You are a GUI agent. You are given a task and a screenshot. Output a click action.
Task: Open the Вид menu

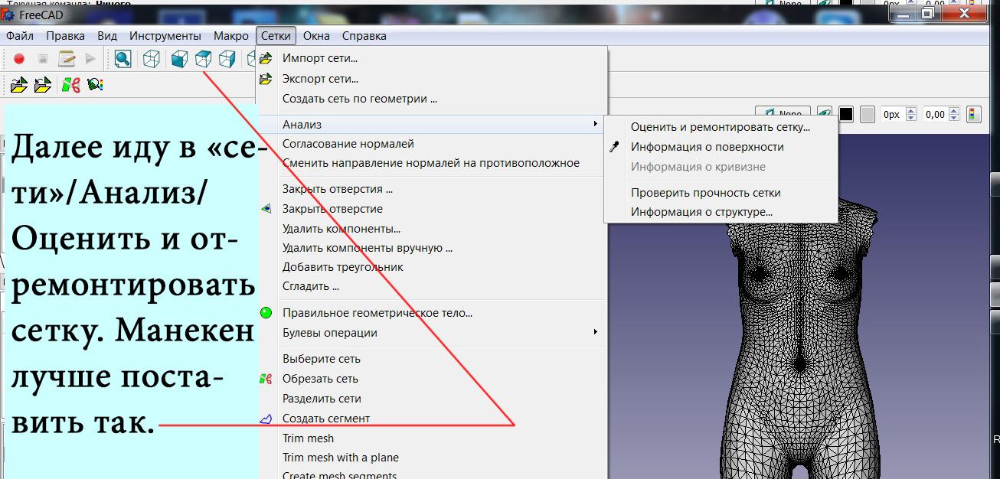point(107,36)
